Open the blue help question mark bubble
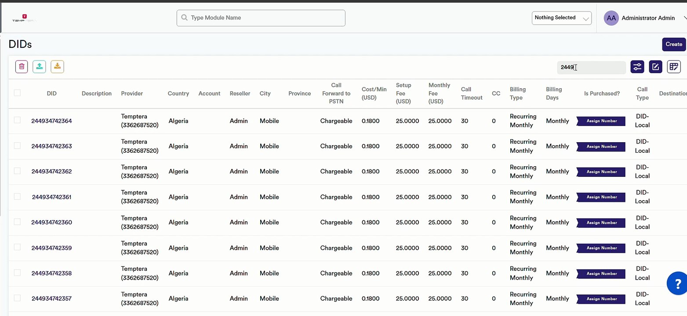The width and height of the screenshot is (687, 316). coord(677,283)
